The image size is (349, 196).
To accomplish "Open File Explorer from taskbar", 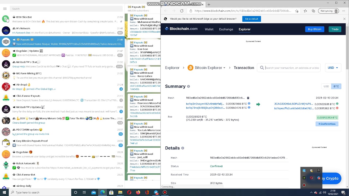I will (120, 192).
